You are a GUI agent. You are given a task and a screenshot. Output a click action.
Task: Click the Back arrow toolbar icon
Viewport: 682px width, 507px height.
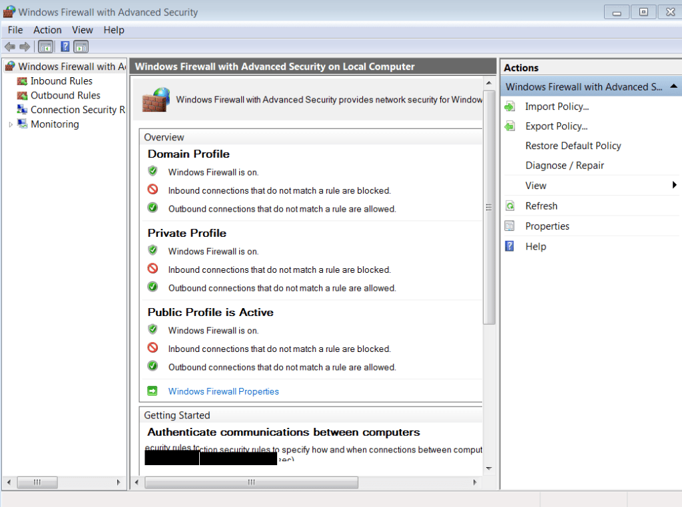[x=9, y=47]
